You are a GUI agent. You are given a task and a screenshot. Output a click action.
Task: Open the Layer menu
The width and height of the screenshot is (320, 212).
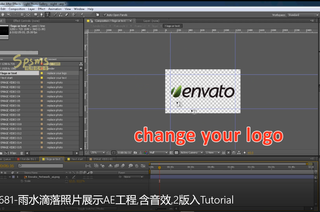tap(31, 9)
